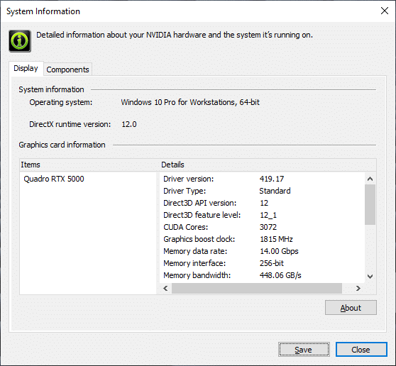396x366 pixels.
Task: Click the horizontal scrollbar right arrow
Action: tap(358, 288)
